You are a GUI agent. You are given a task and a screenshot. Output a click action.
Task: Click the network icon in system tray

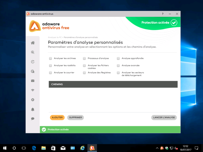[x=172, y=148]
